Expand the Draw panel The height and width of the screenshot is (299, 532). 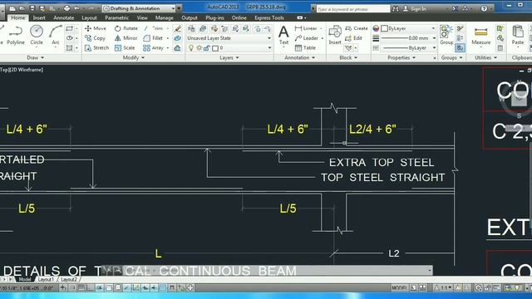tap(35, 57)
